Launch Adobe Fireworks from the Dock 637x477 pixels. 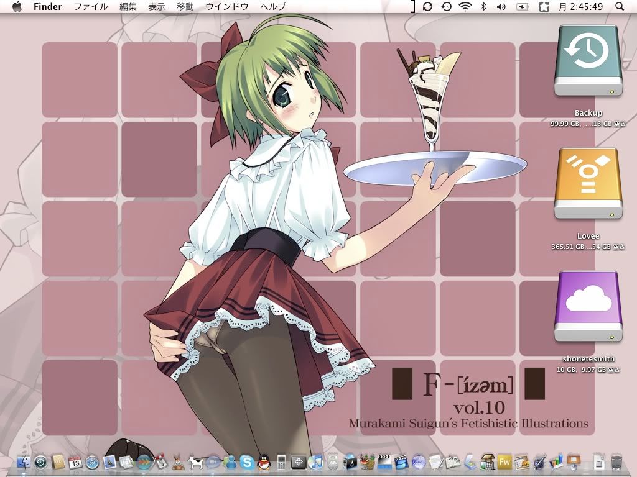click(504, 462)
